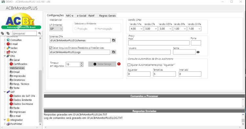Click red warning icon beside Testar Serviço
Image resolution: width=246 pixels, height=129 pixels.
pyautogui.click(x=119, y=64)
